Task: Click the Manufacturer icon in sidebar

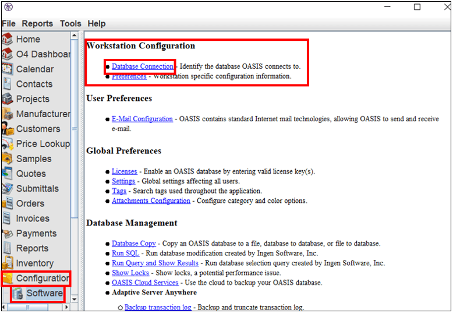Action: click(x=7, y=114)
